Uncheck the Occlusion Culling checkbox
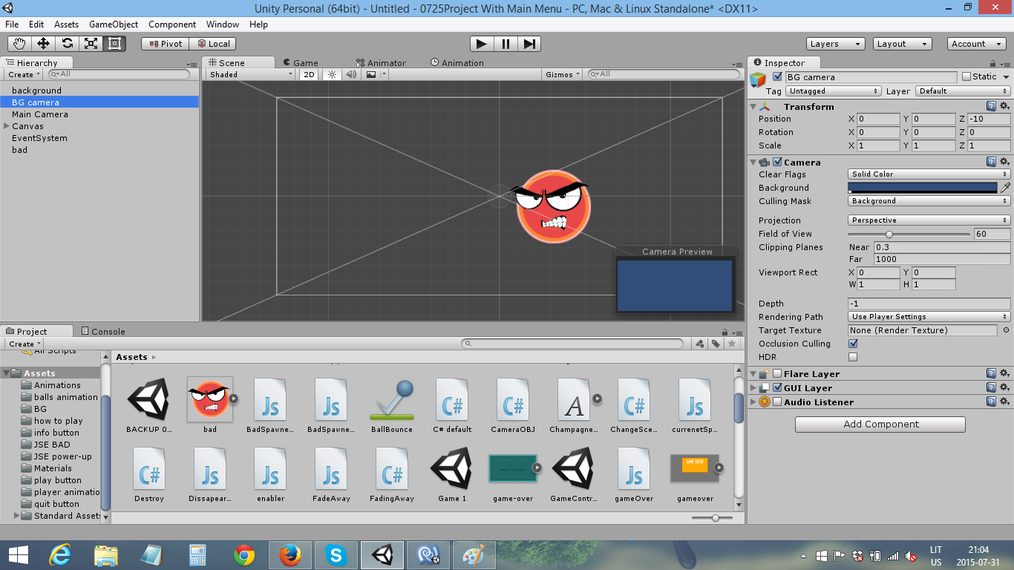This screenshot has width=1014, height=570. [852, 343]
